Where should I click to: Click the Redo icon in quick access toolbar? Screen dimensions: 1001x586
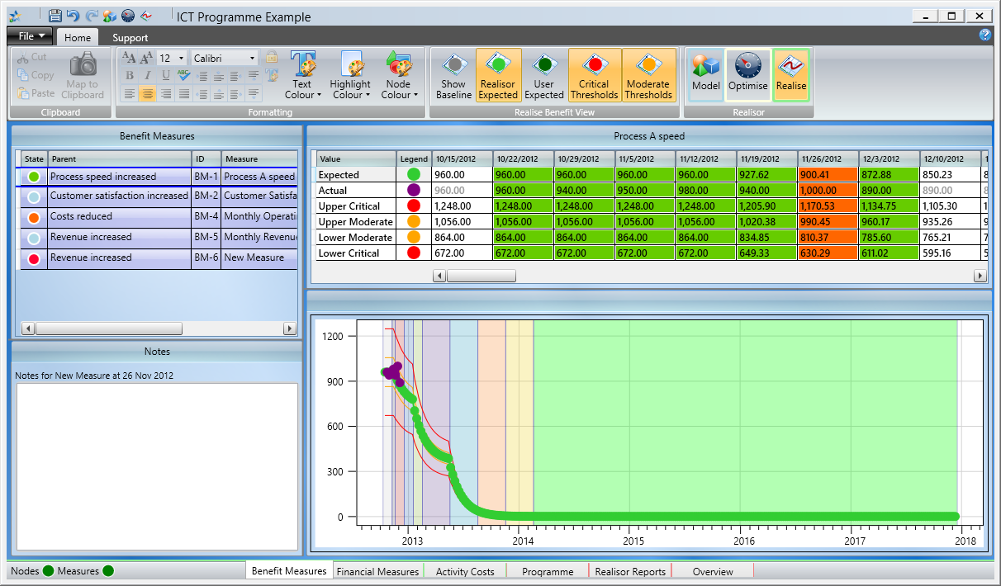pyautogui.click(x=92, y=14)
